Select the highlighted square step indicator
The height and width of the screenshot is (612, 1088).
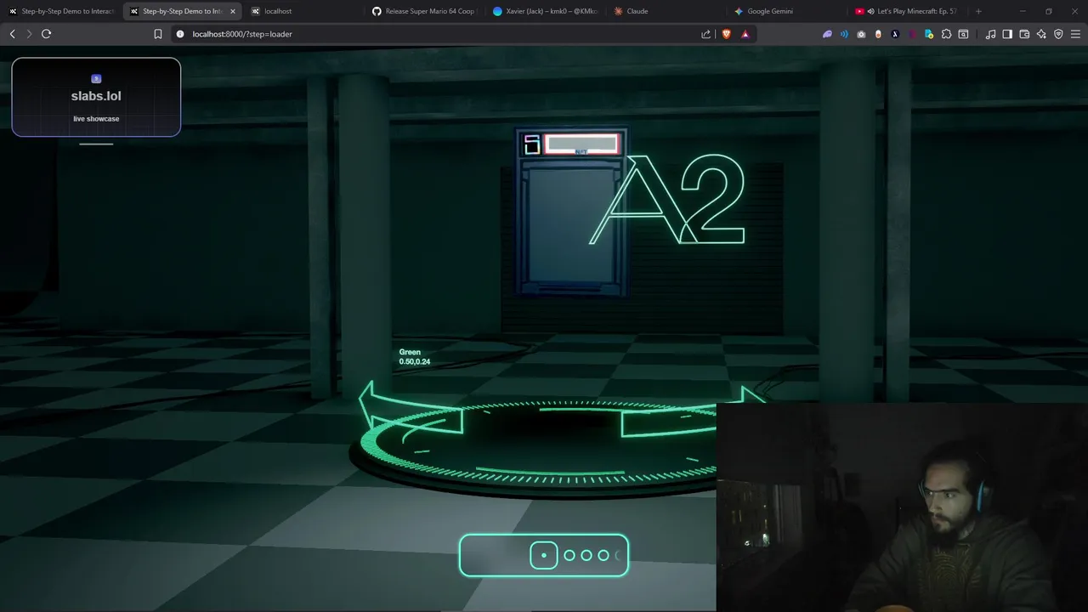coord(544,555)
